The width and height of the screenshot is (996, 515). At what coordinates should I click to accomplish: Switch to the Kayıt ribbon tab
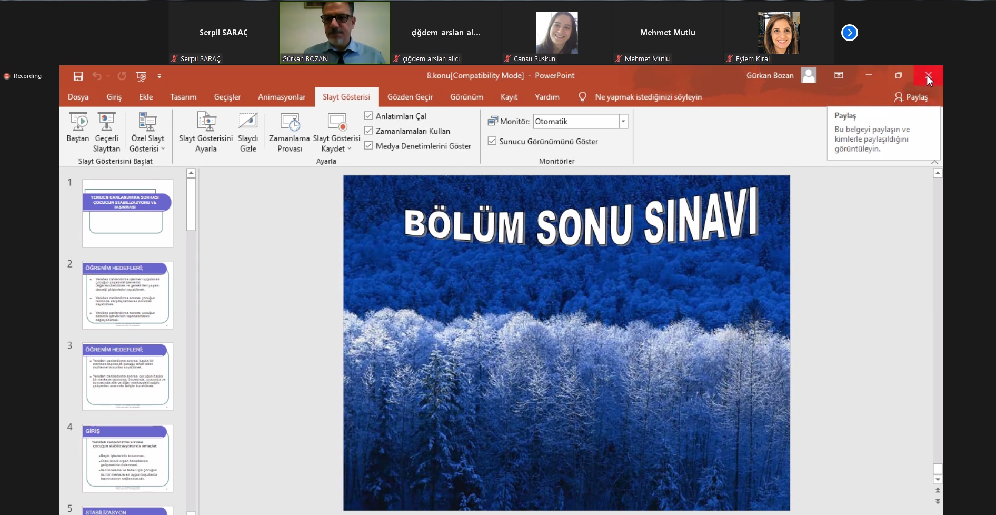tap(509, 97)
